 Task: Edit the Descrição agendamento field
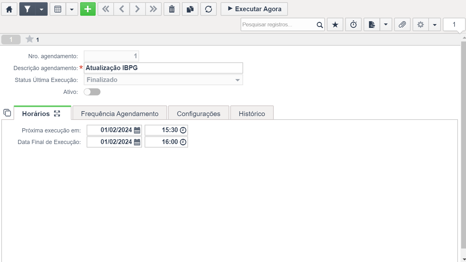(163, 68)
